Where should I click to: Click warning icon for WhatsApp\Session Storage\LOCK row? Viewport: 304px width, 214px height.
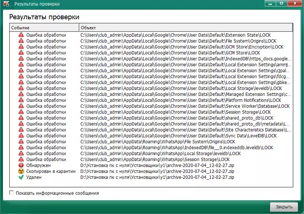pyautogui.click(x=21, y=159)
